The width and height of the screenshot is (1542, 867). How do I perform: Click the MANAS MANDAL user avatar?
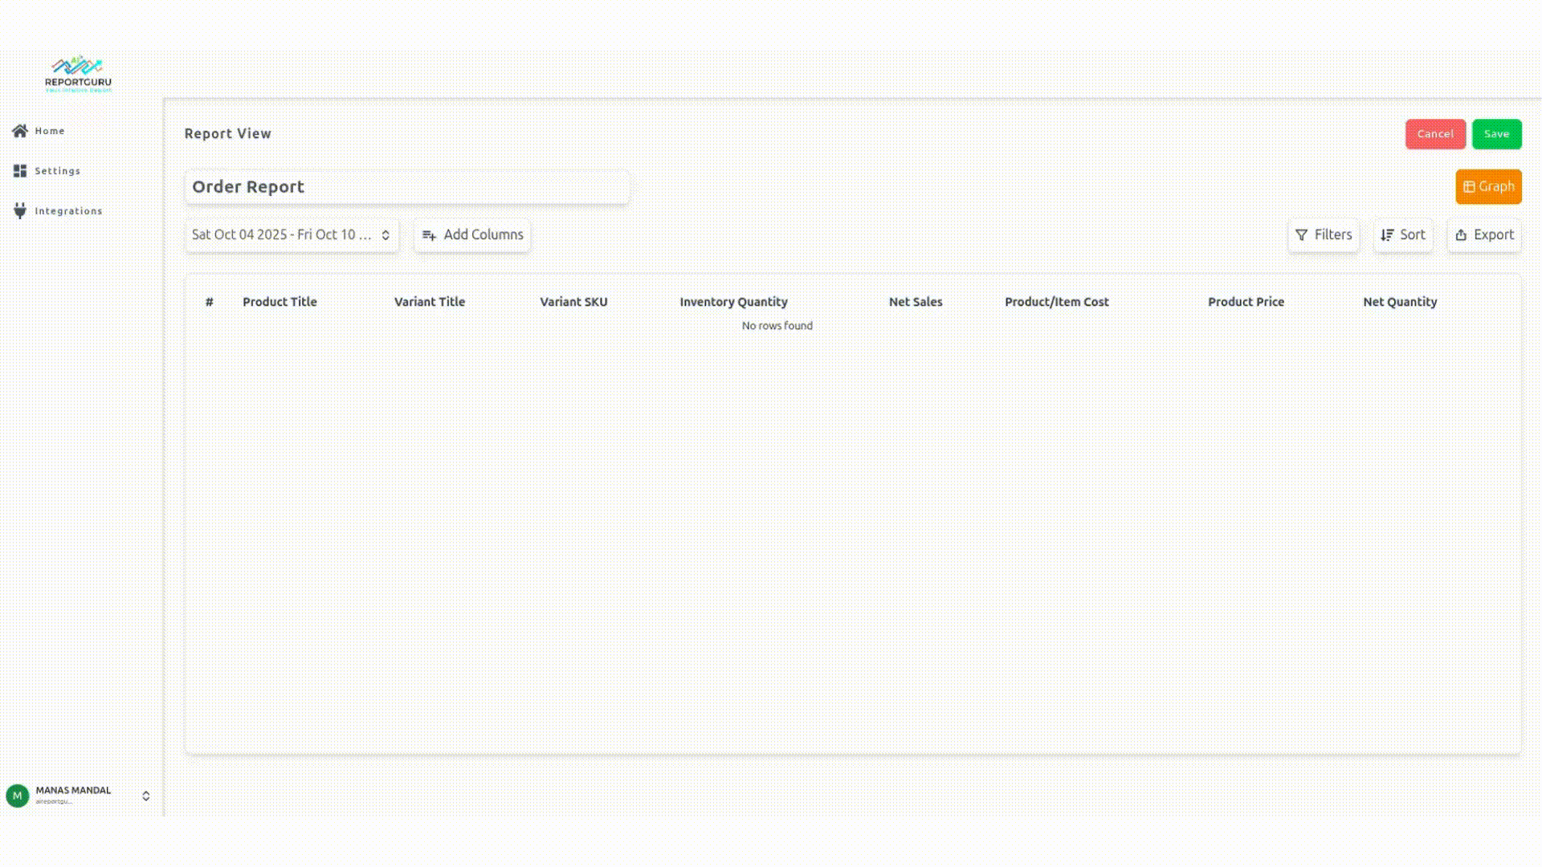[18, 796]
